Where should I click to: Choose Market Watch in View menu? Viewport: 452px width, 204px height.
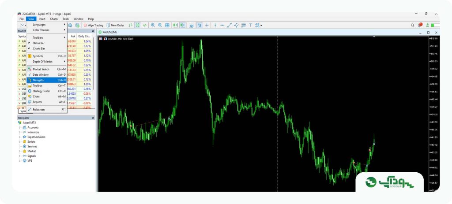(47, 69)
